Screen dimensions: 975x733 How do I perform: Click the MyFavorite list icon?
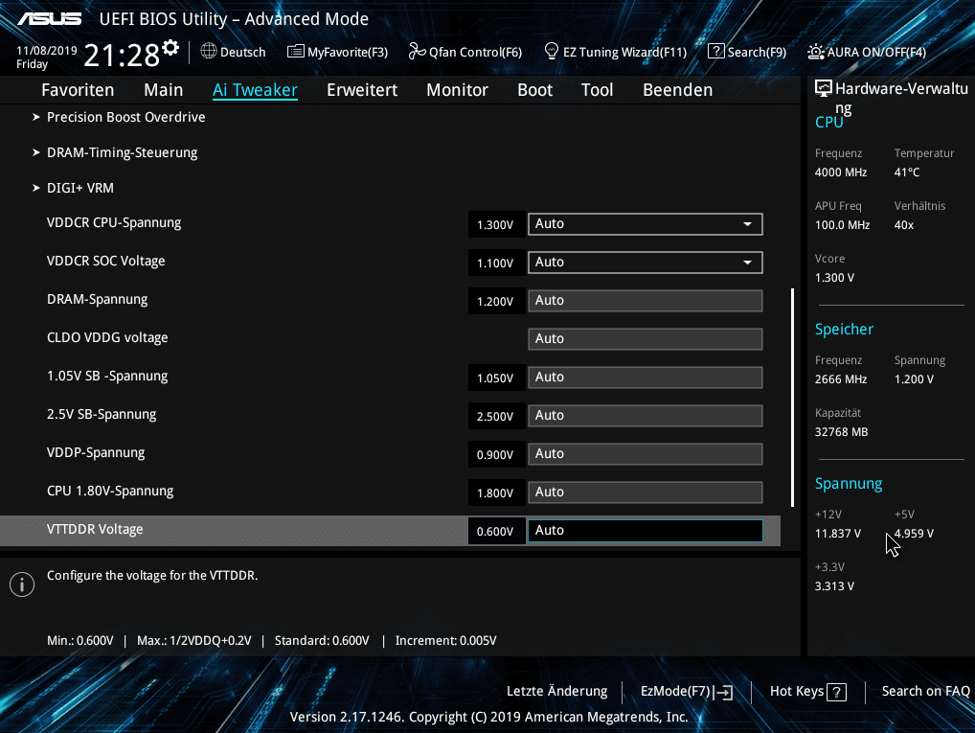pos(295,51)
